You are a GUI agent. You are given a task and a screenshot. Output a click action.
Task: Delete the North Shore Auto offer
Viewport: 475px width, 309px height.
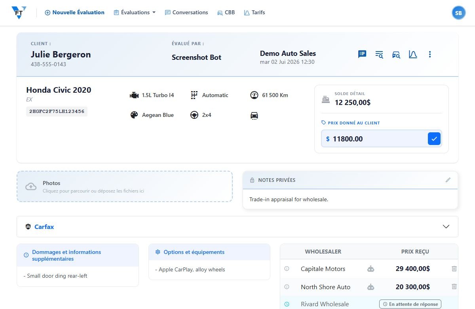point(454,286)
